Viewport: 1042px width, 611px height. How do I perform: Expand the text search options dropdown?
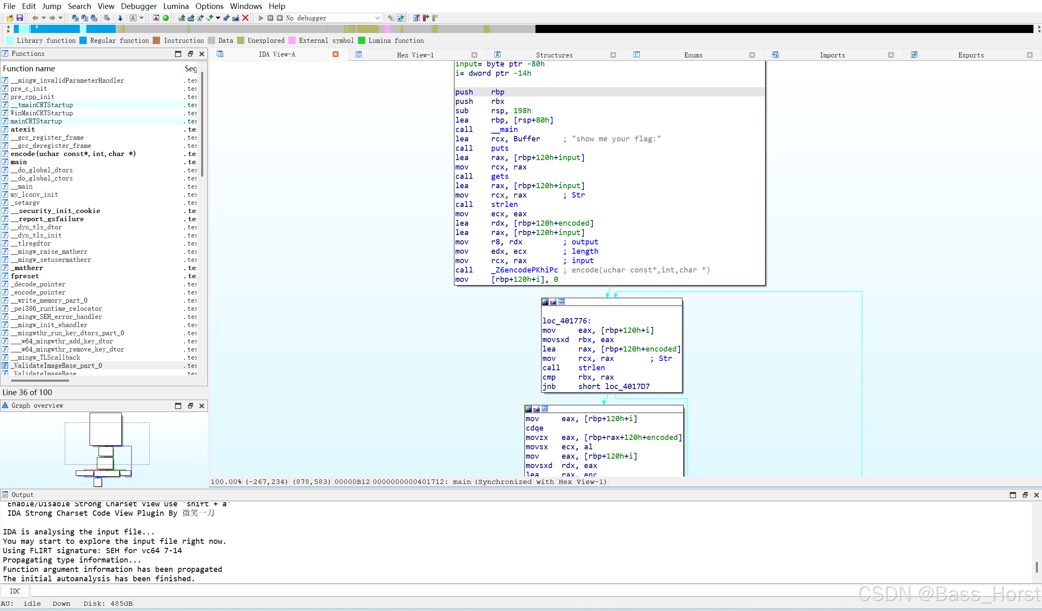(141, 18)
